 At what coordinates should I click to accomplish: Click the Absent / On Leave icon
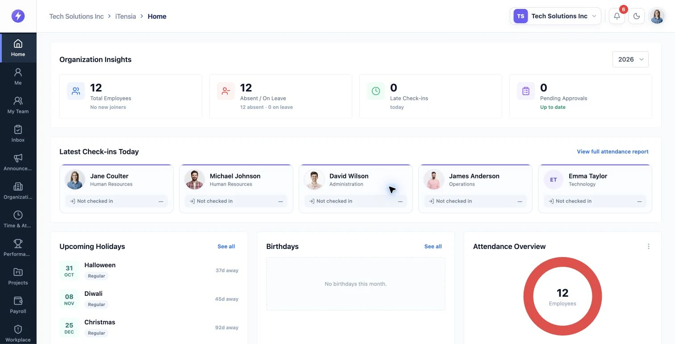(226, 91)
